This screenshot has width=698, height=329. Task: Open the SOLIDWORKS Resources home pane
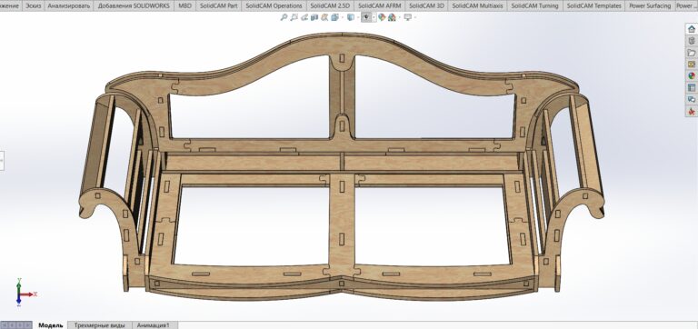(x=692, y=29)
